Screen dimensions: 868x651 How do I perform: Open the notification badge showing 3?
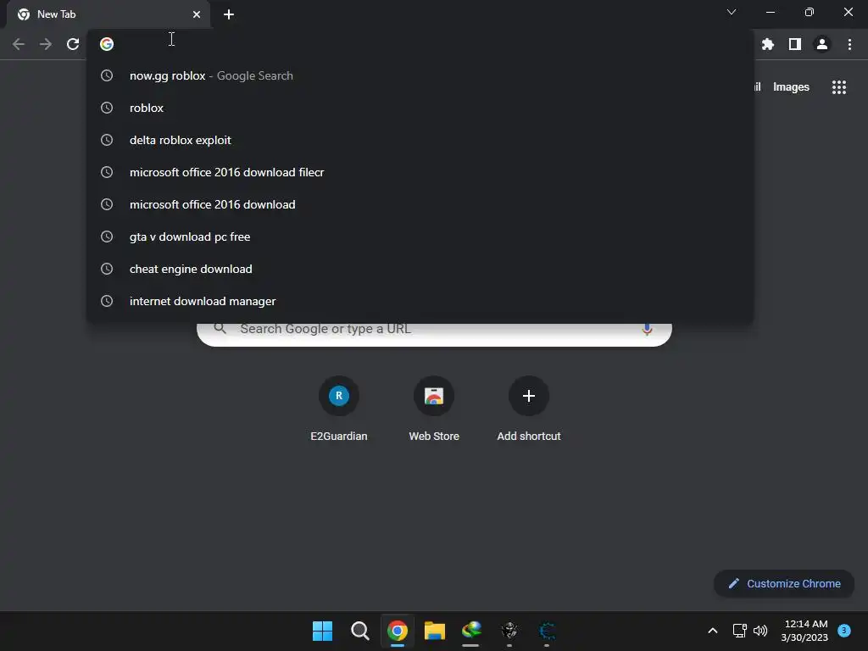(x=843, y=631)
